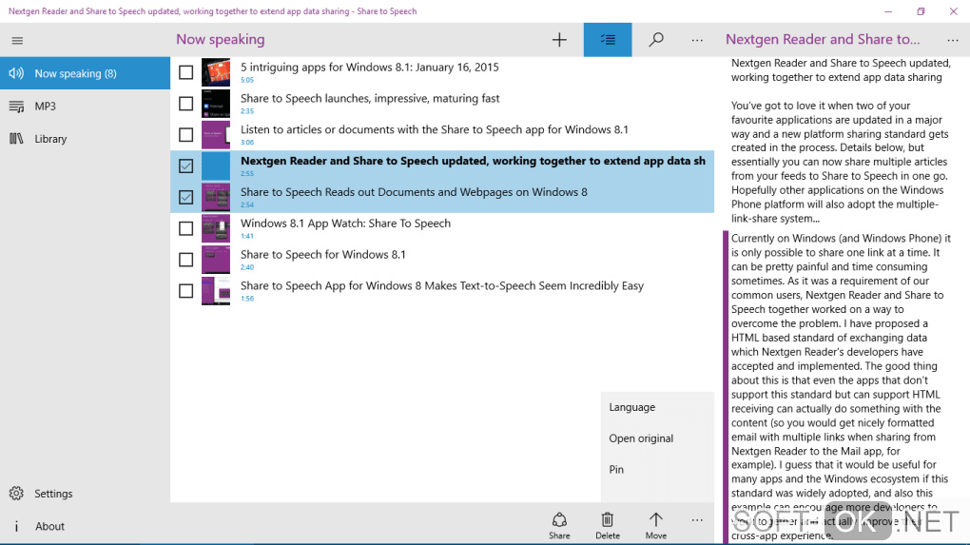Toggle the selection mode list button
This screenshot has height=545, width=970.
[x=608, y=40]
